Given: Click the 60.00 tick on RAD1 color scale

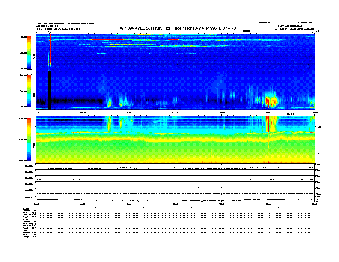Looking at the screenshot, I should [24, 75].
